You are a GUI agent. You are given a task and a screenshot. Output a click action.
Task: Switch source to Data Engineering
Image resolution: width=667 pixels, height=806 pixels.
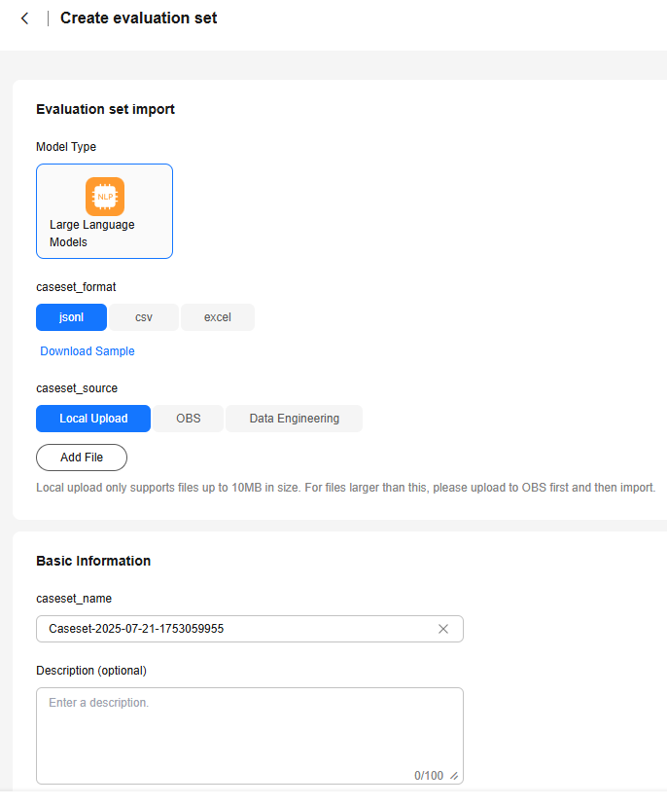coord(295,419)
